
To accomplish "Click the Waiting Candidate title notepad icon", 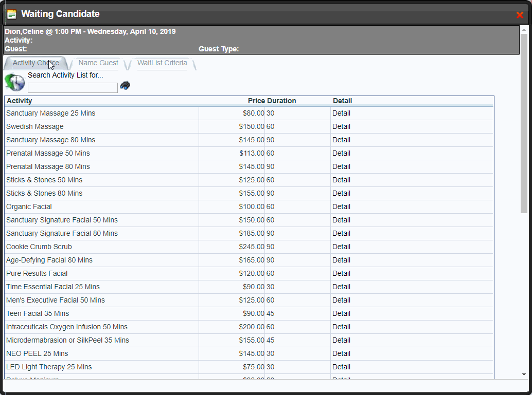I will click(12, 14).
